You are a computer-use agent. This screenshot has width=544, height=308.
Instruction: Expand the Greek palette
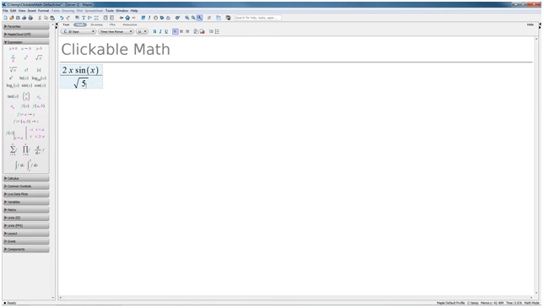point(26,241)
